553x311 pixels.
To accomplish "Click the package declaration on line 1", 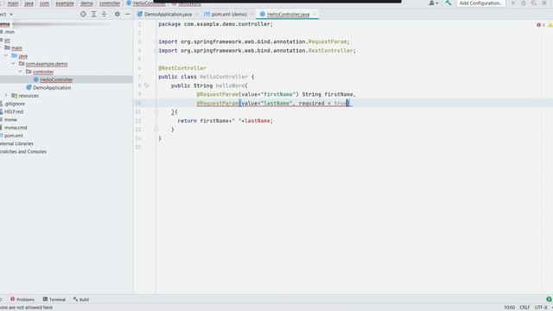I will click(x=215, y=24).
